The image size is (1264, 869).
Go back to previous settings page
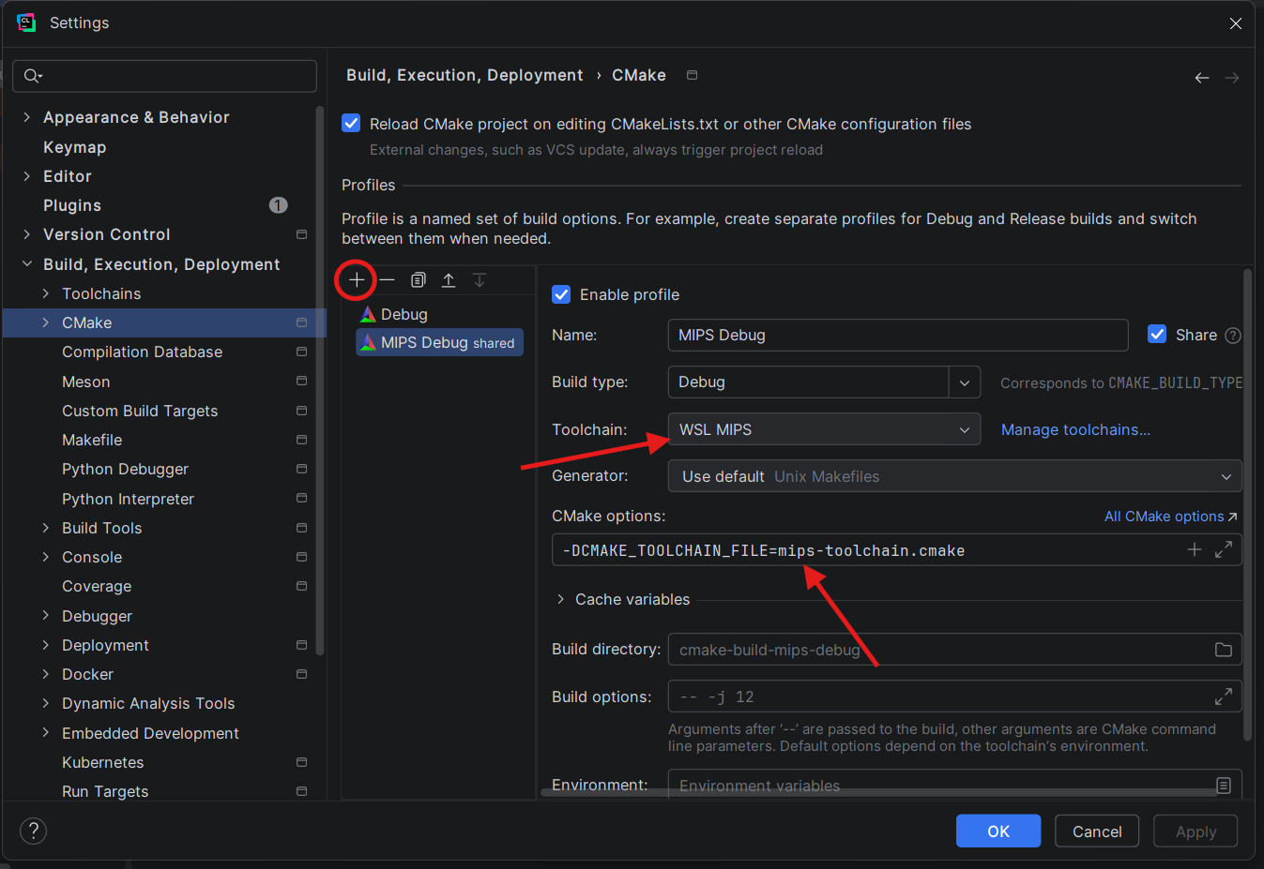[1201, 78]
